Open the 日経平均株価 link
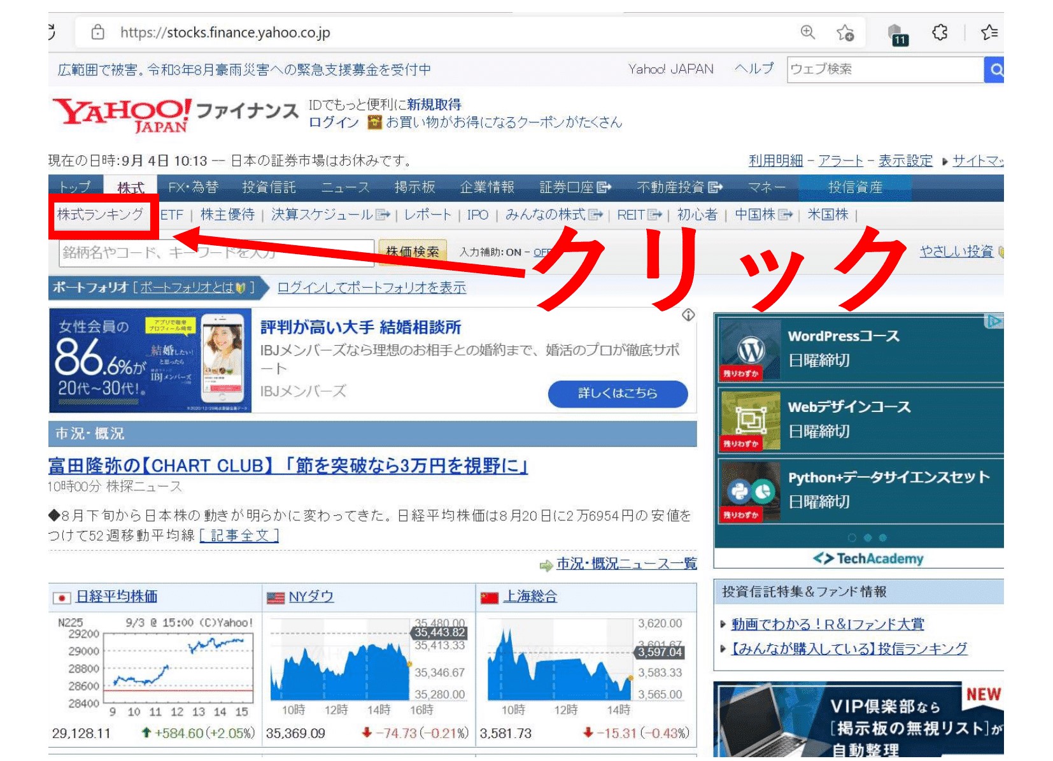 click(117, 597)
